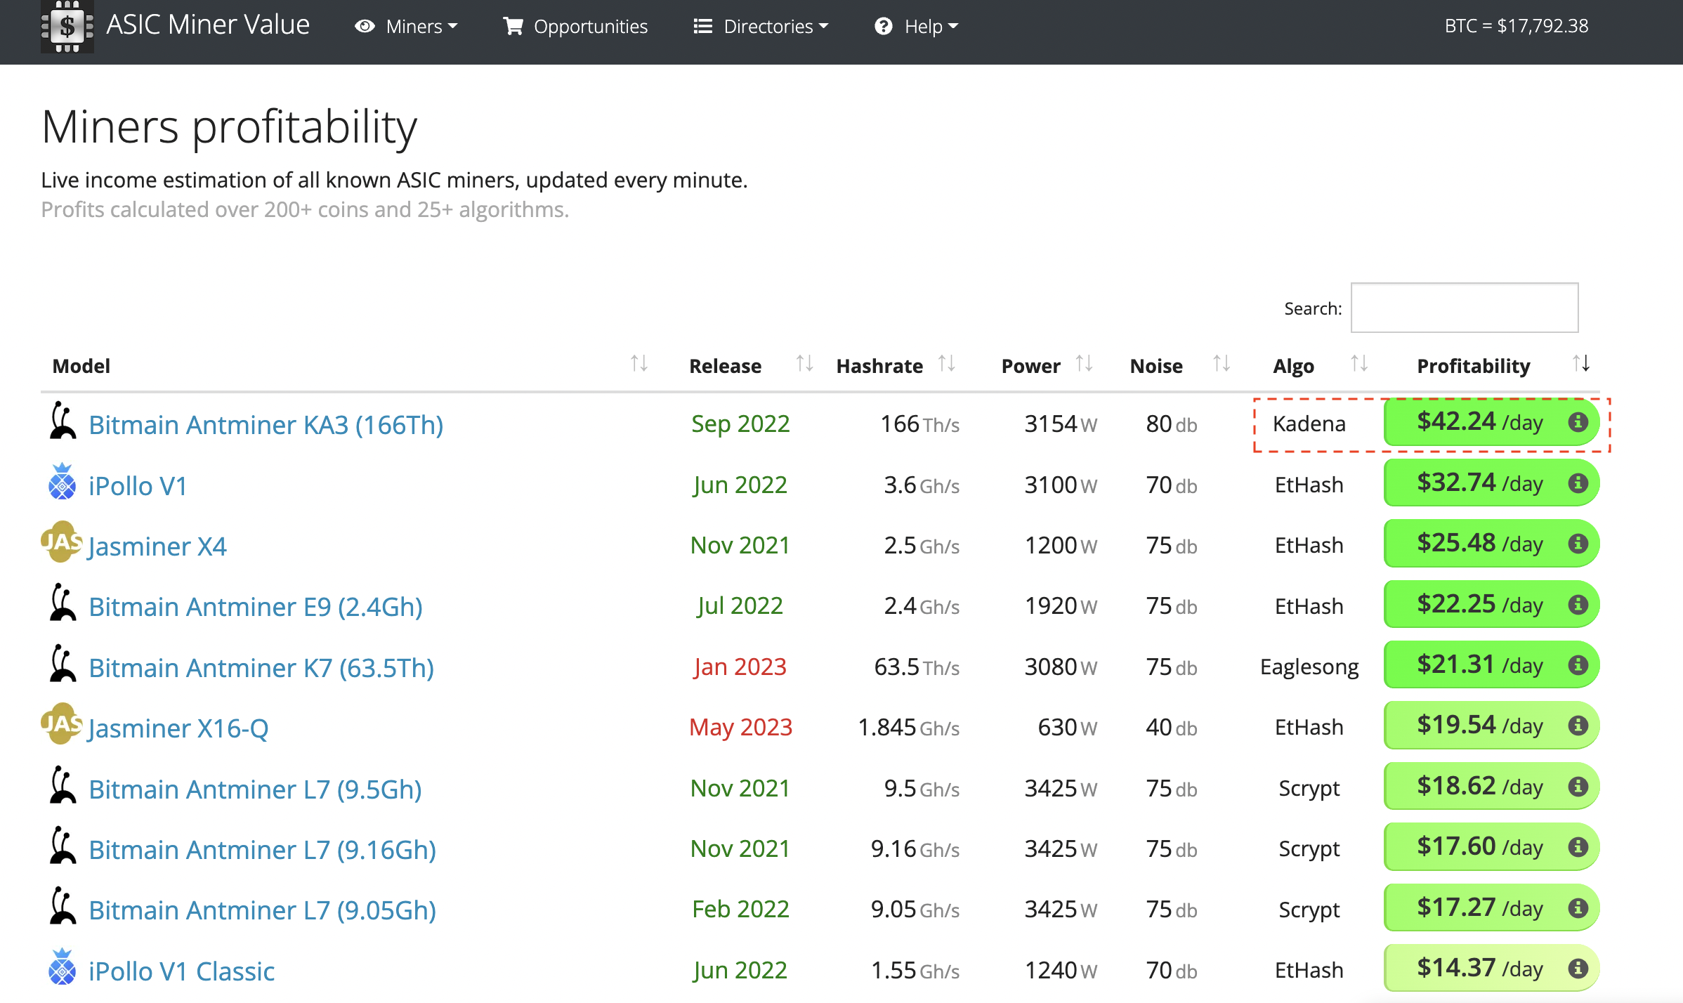The height and width of the screenshot is (1003, 1683).
Task: Click the Kadena algo cell
Action: (x=1309, y=424)
